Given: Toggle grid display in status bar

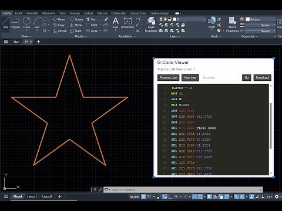Looking at the screenshot, I should (x=143, y=196).
